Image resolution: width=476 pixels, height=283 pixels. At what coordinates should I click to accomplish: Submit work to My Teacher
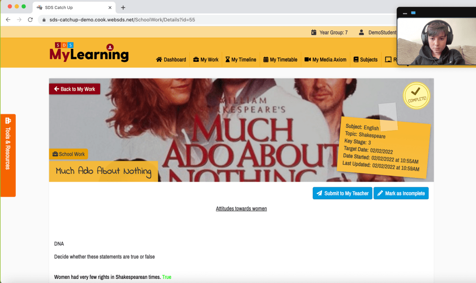point(342,193)
